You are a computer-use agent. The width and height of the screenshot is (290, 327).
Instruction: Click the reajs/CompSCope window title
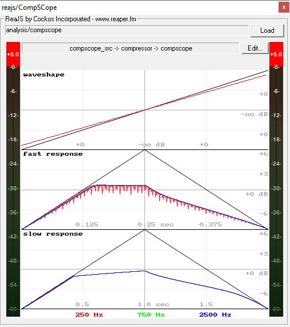(29, 7)
